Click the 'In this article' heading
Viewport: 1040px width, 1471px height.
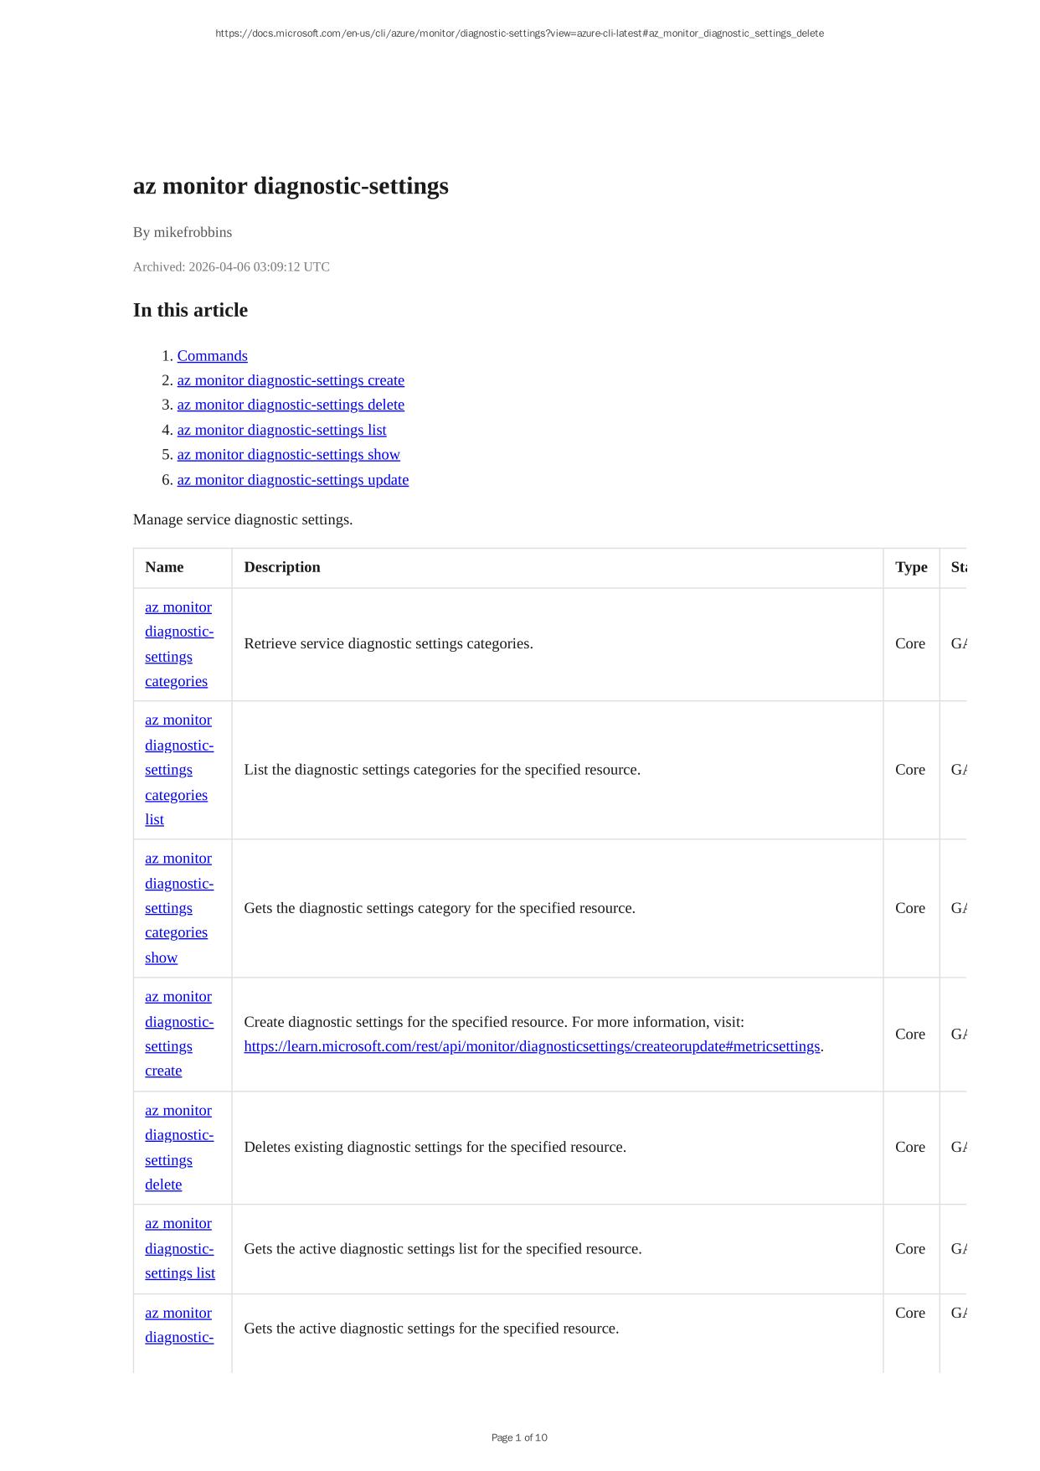(x=190, y=310)
